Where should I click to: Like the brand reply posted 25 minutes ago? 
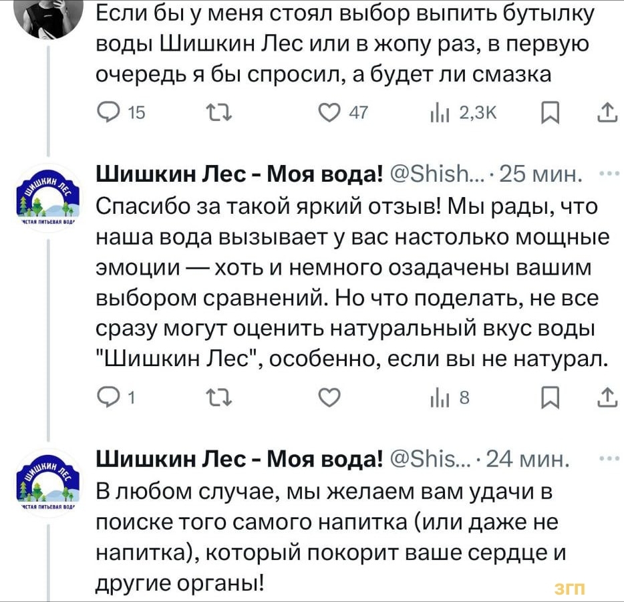tap(329, 399)
